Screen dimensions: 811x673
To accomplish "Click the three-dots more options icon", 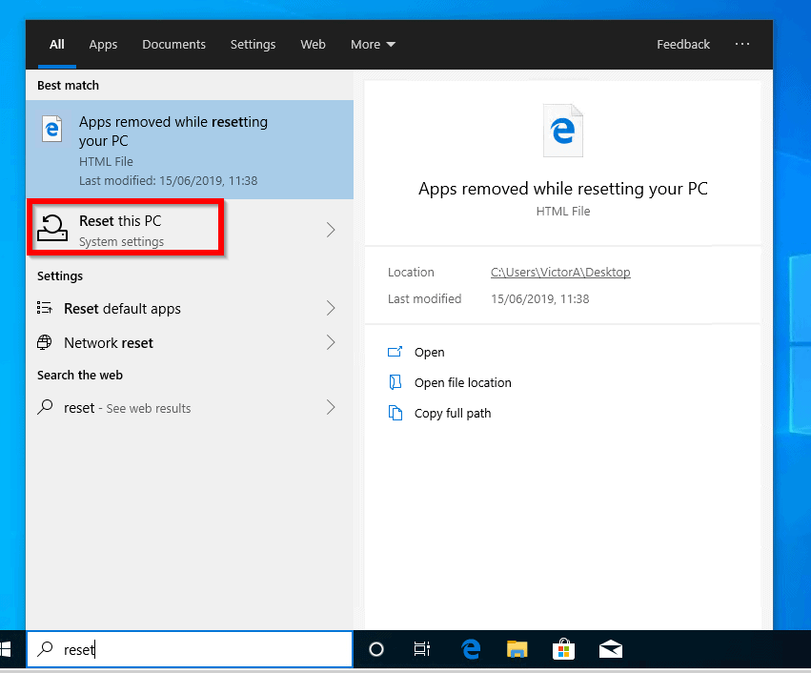I will pos(742,45).
